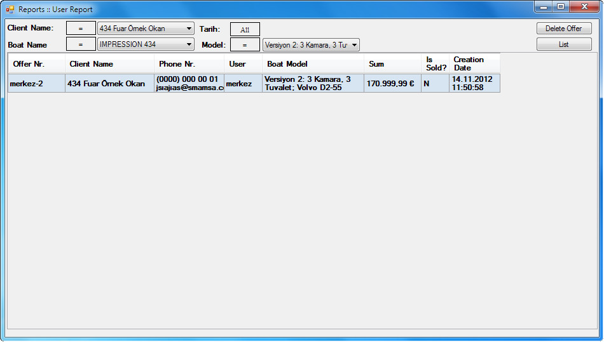Click the Client Name equals operator box
604x342 pixels.
tap(81, 29)
